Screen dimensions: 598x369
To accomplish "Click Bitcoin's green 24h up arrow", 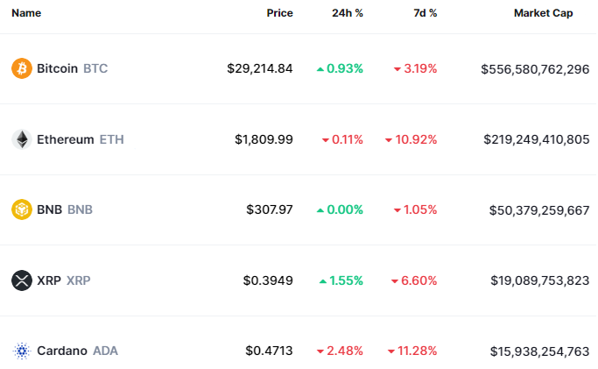I will click(320, 68).
